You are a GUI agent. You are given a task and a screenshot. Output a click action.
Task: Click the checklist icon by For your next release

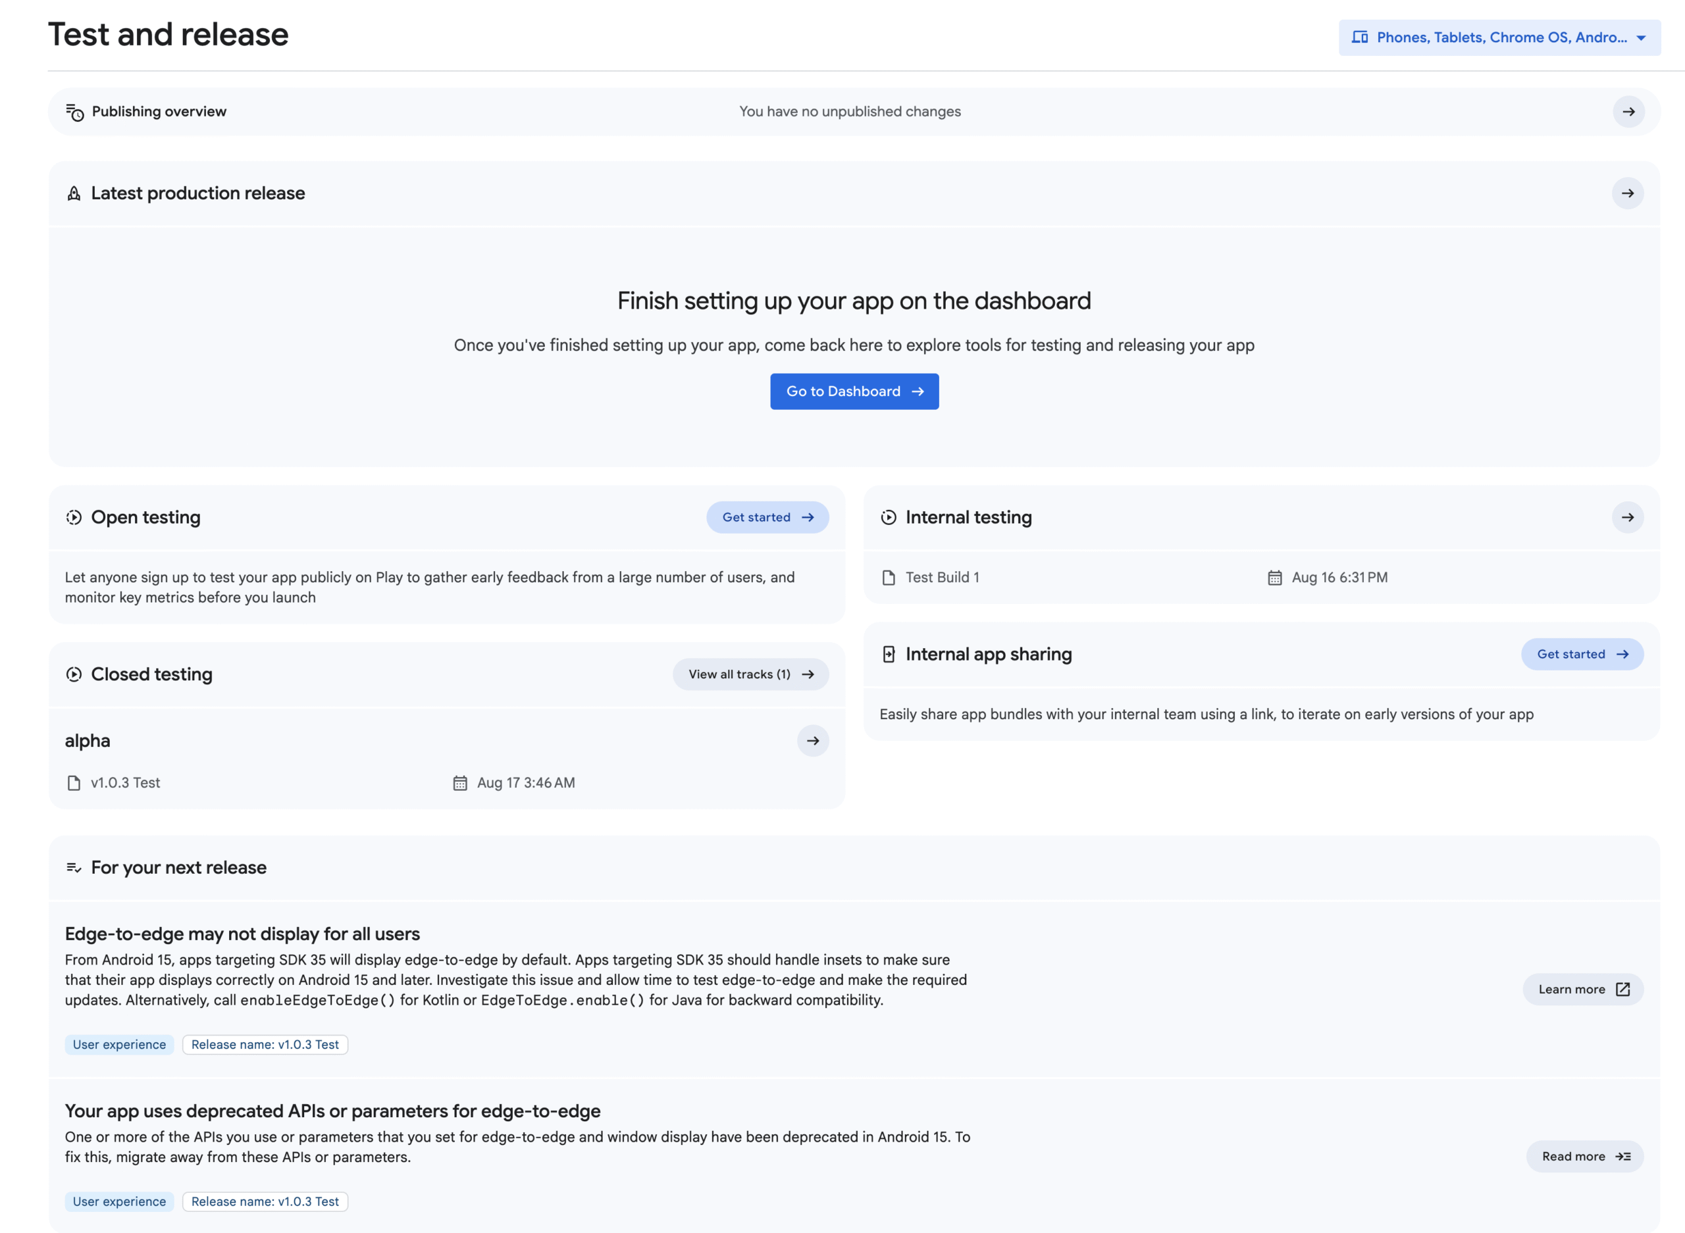74,867
